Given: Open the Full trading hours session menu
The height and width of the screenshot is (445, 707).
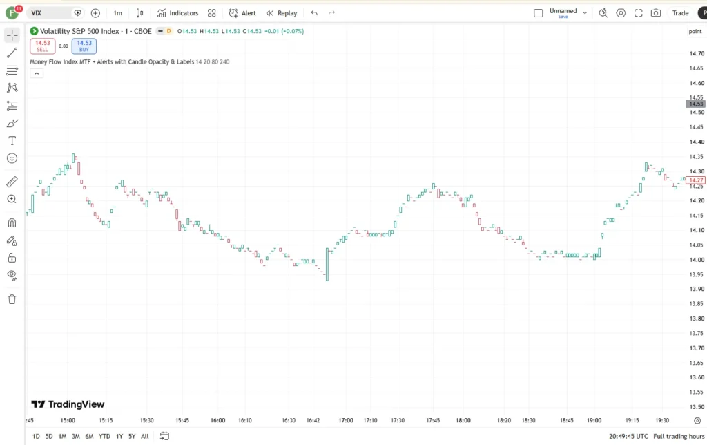Looking at the screenshot, I should pyautogui.click(x=679, y=437).
